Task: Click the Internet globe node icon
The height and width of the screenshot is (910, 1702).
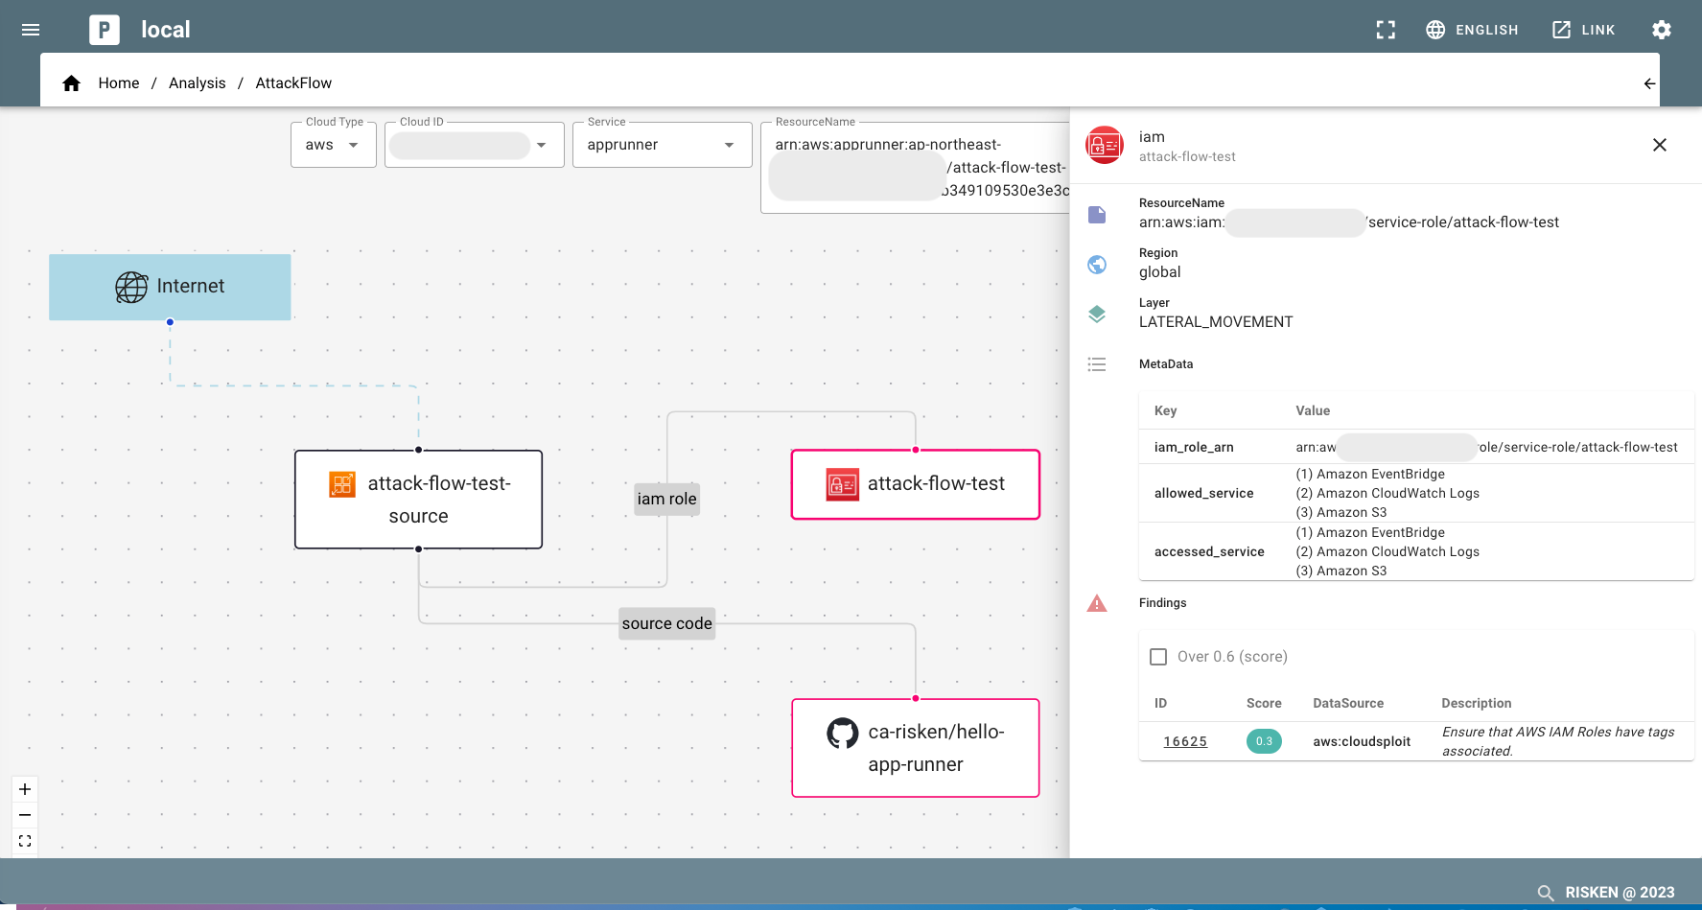Action: tap(131, 287)
